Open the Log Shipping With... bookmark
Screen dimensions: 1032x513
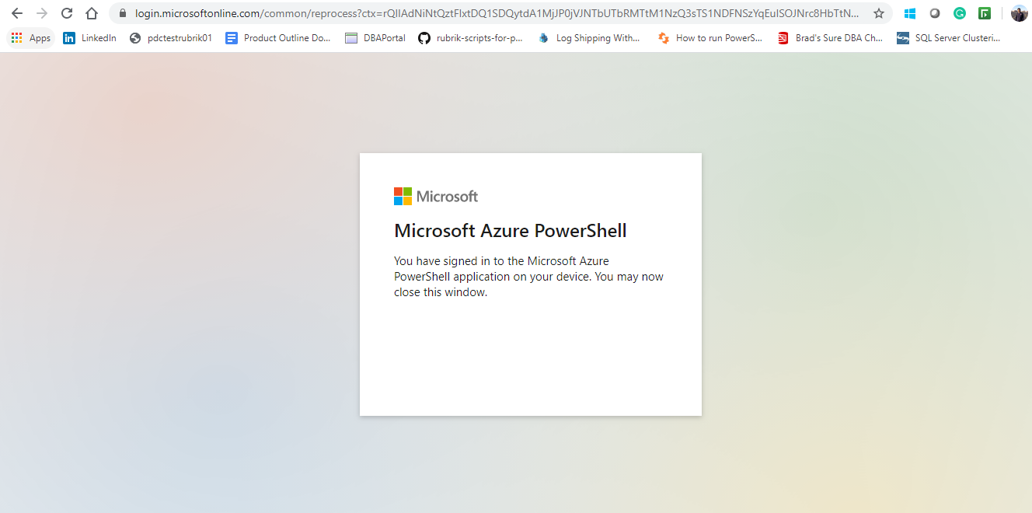click(x=589, y=38)
